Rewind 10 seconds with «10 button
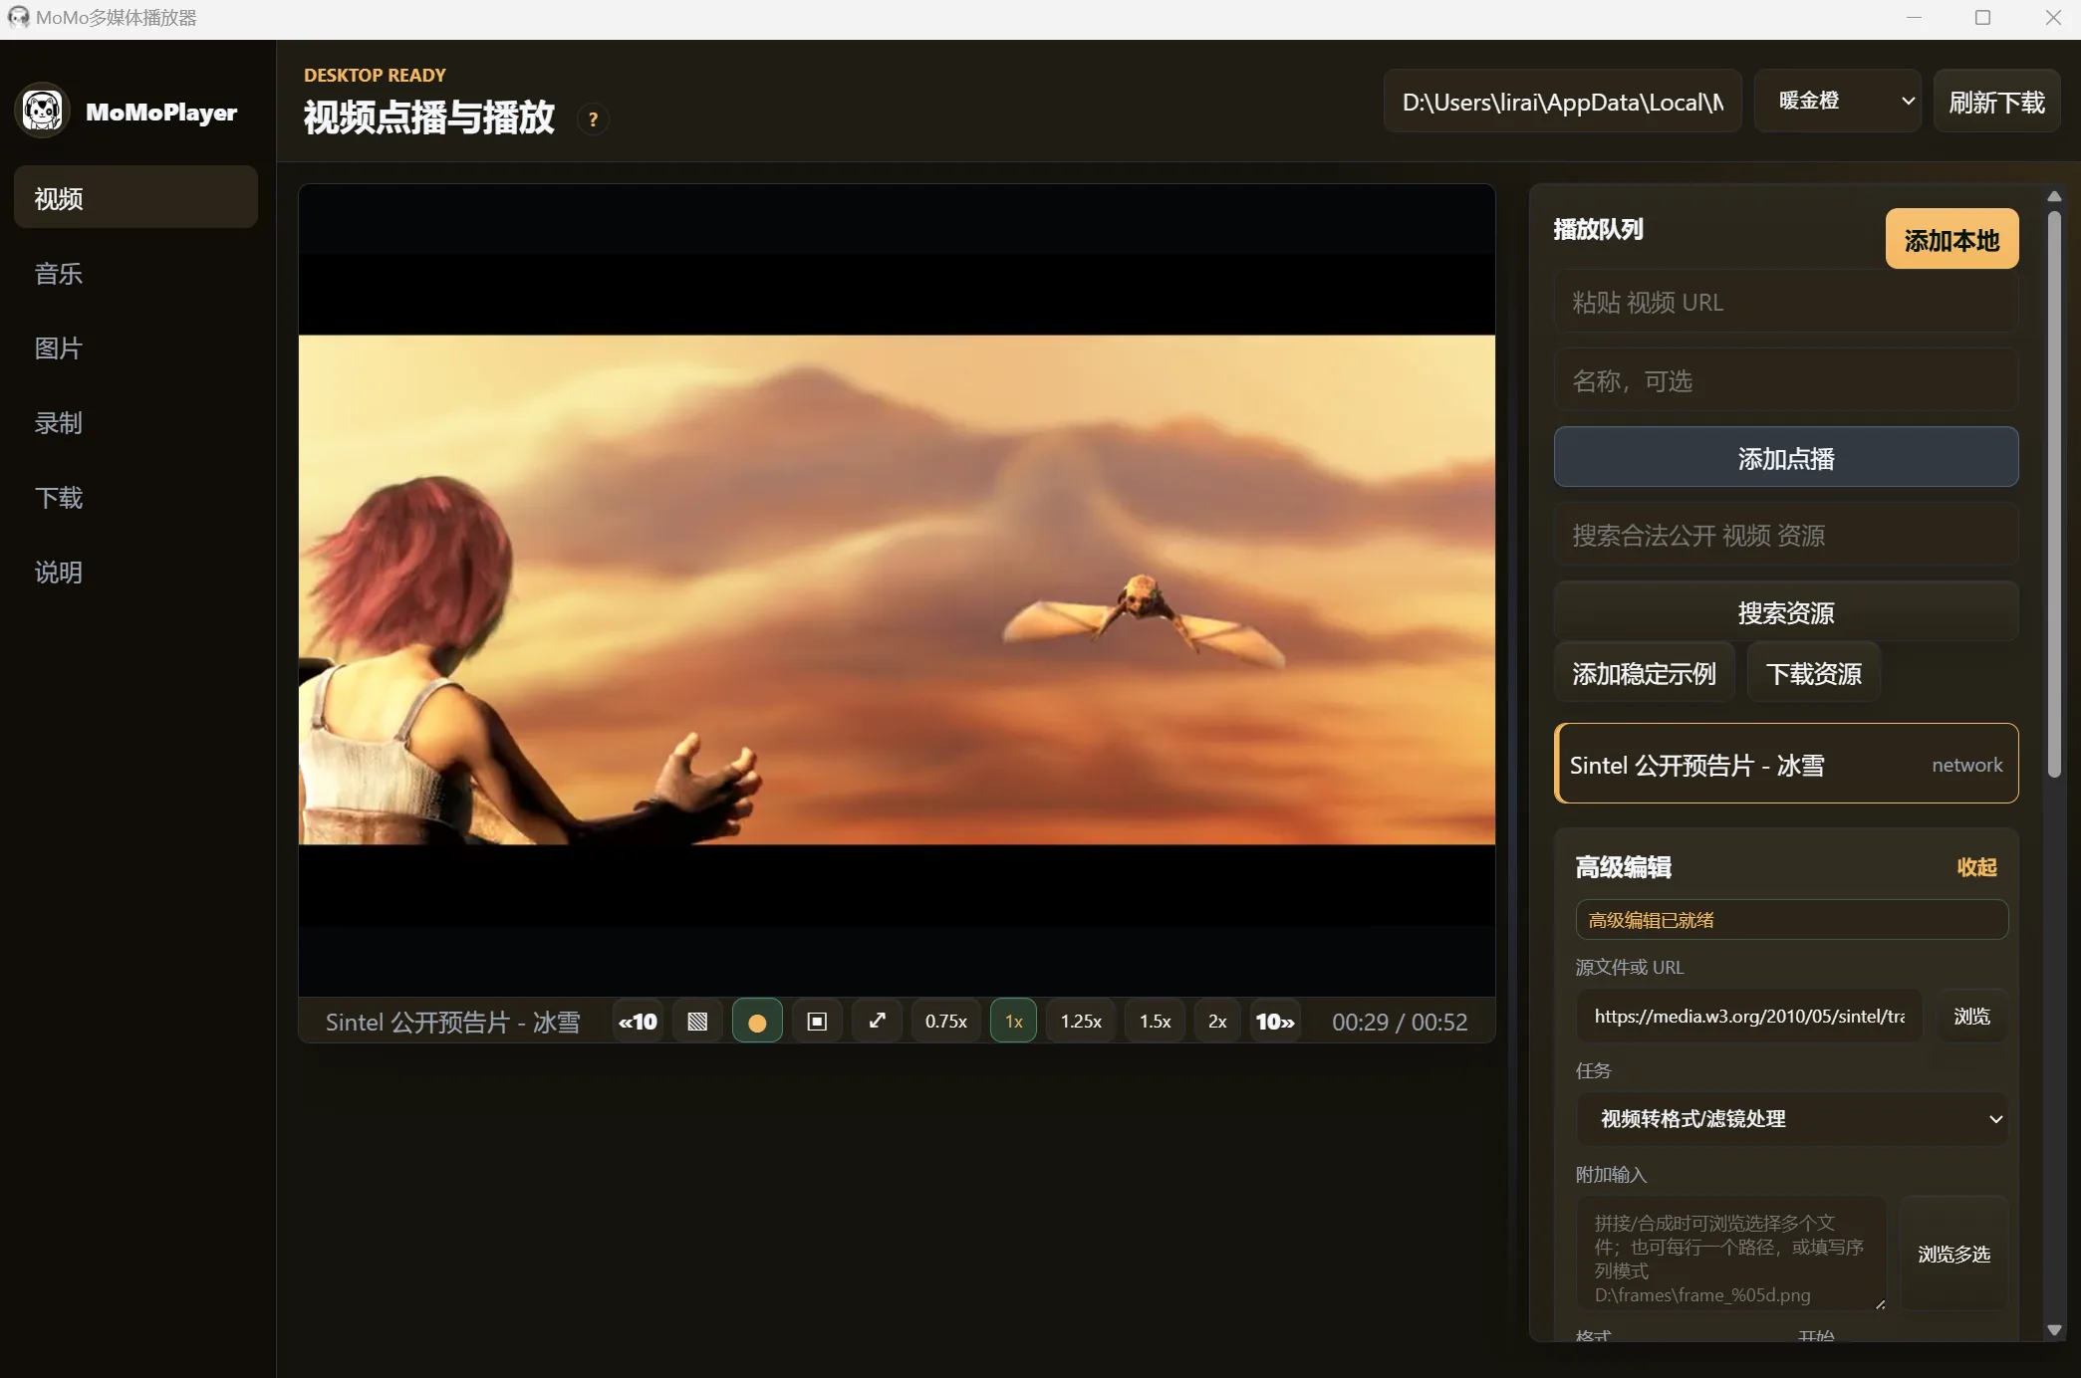The image size is (2081, 1378). tap(638, 1022)
